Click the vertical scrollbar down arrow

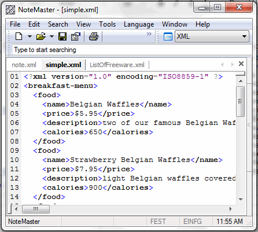coord(241,199)
